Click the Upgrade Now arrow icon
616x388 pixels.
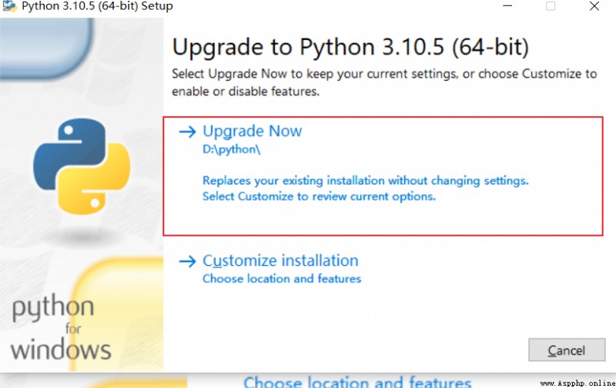[x=187, y=131]
